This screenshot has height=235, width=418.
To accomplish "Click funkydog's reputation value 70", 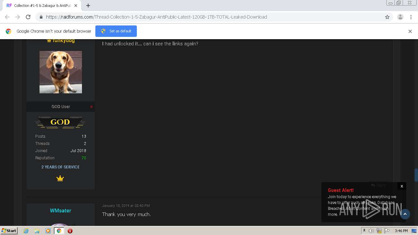I will coord(84,158).
